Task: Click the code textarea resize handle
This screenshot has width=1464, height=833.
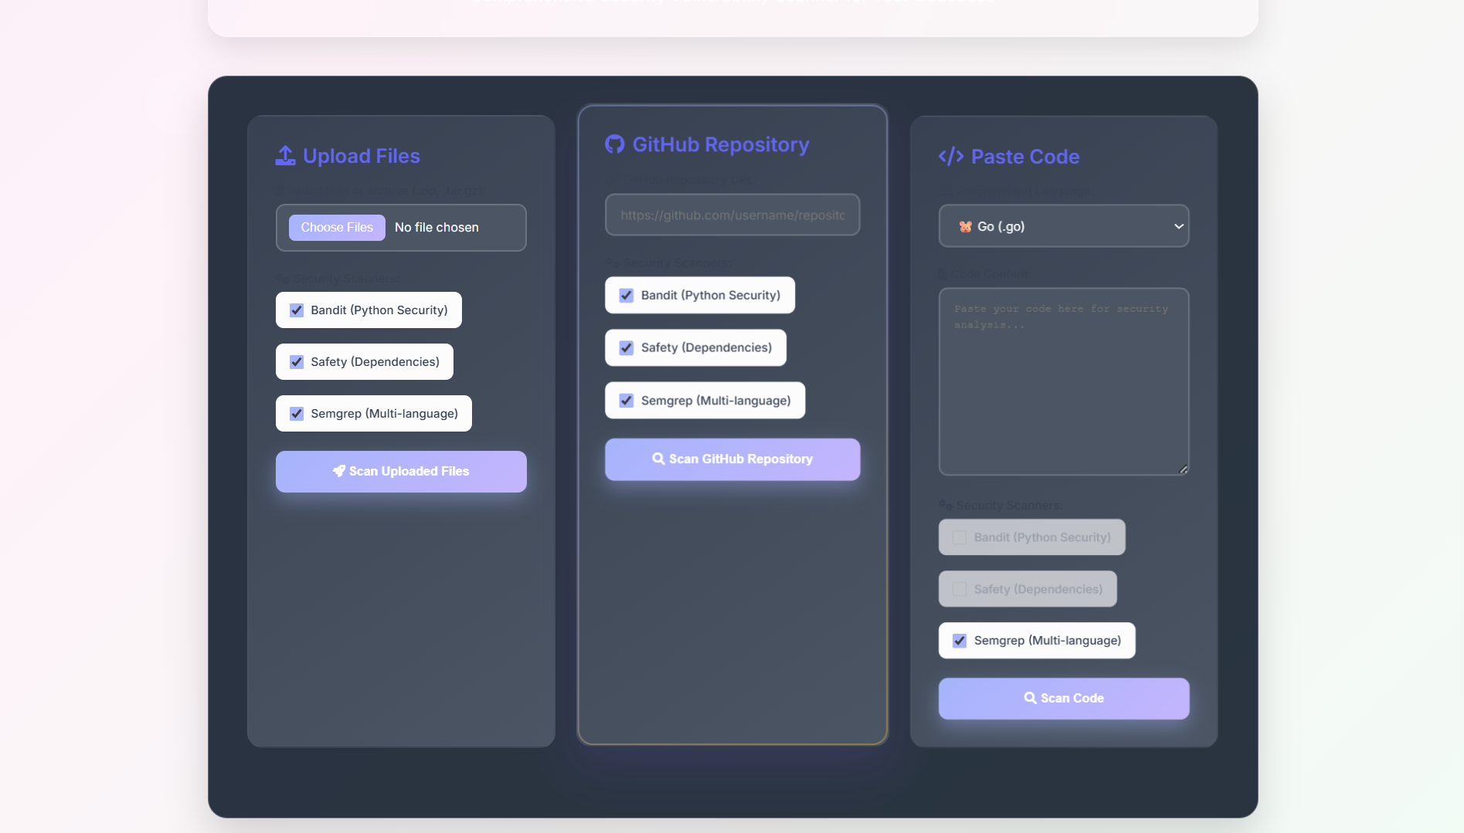Action: tap(1183, 469)
